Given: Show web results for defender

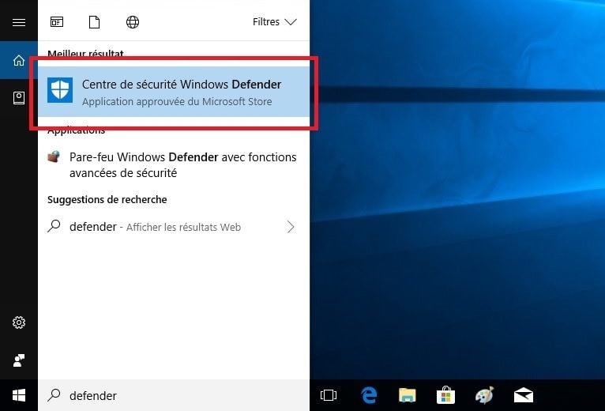Looking at the screenshot, I should tap(174, 227).
